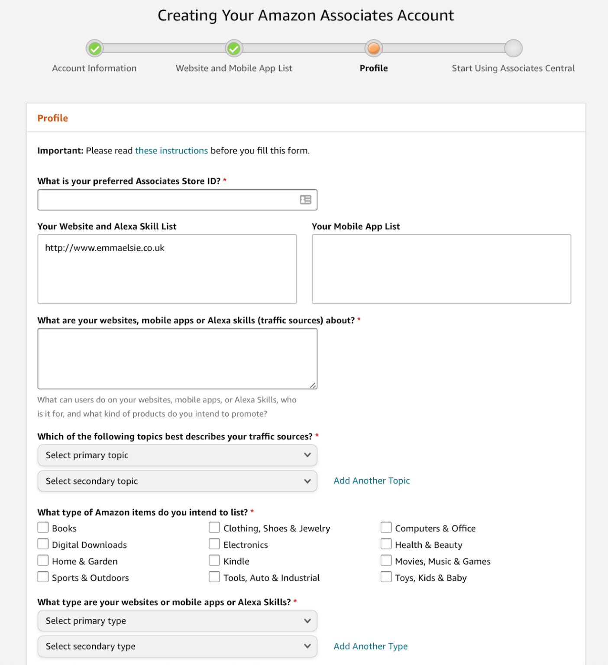Image resolution: width=608 pixels, height=665 pixels.
Task: Enable the Electronics checkbox
Action: (214, 544)
